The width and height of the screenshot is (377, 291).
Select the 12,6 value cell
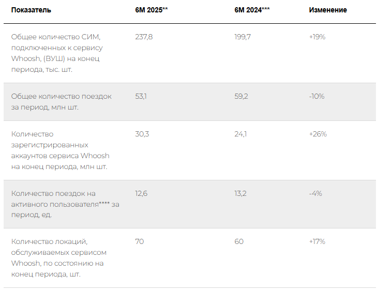tap(141, 193)
